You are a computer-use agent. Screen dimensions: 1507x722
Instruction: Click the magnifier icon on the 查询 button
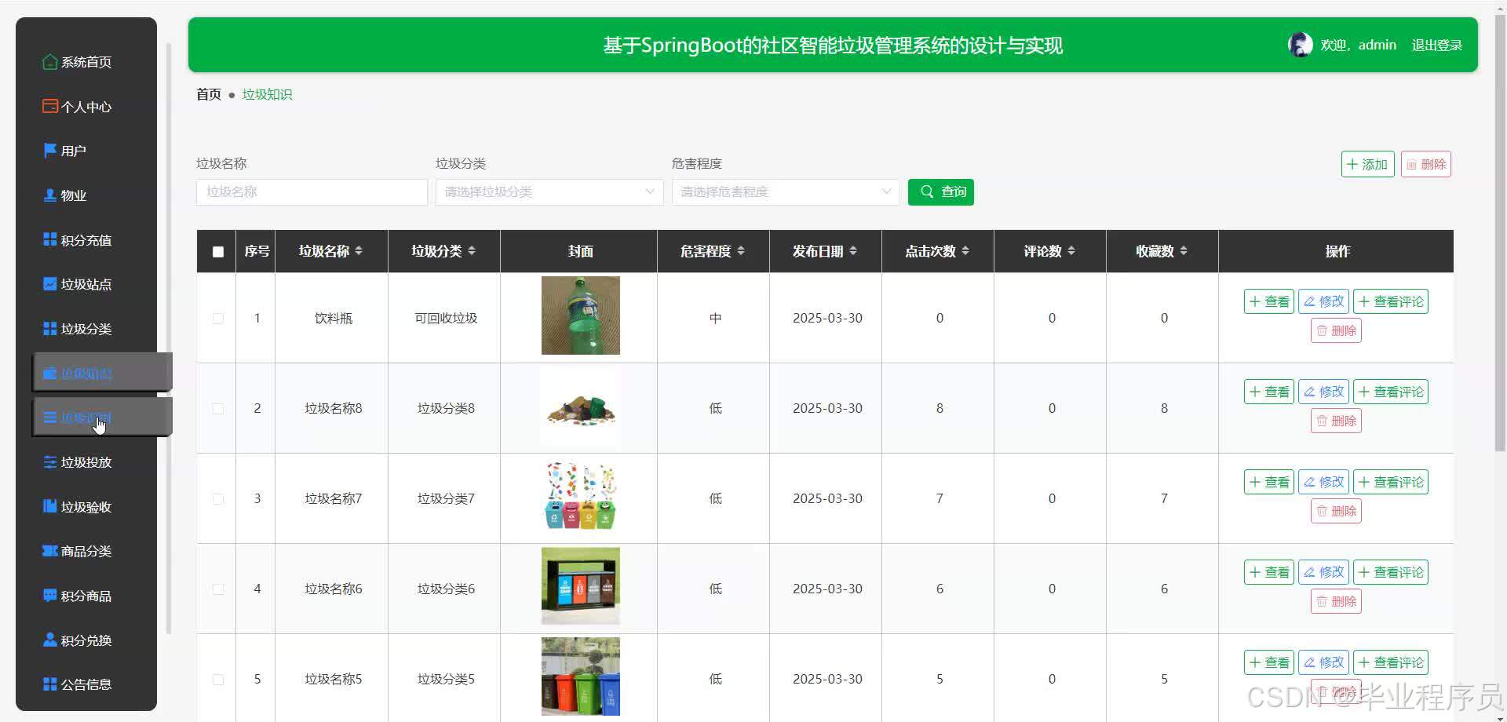tap(927, 191)
